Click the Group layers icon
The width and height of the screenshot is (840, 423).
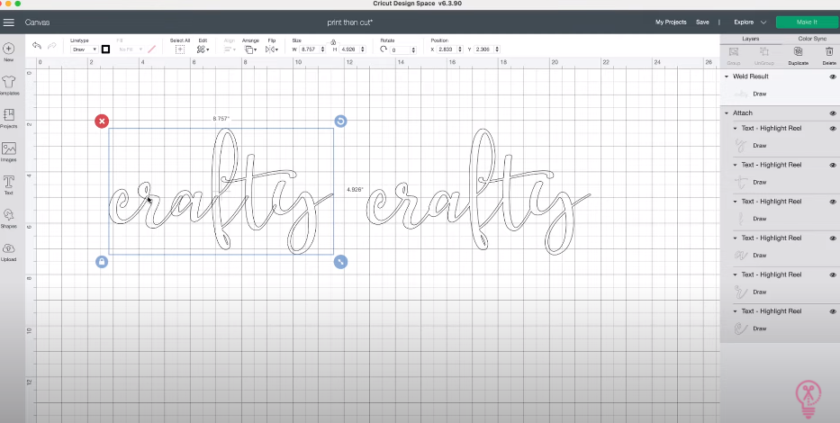pos(734,55)
